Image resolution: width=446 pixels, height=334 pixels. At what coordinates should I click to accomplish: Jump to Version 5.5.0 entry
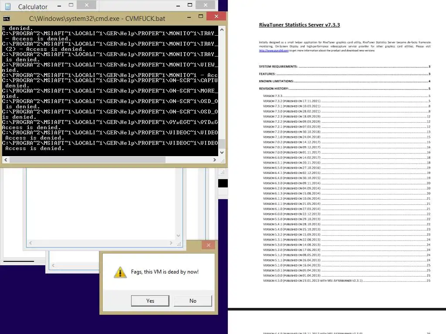[346, 219]
